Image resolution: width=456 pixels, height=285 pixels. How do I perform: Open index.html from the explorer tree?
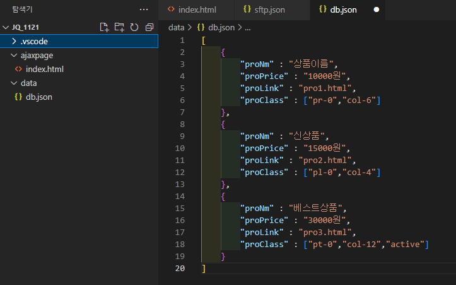79,69
